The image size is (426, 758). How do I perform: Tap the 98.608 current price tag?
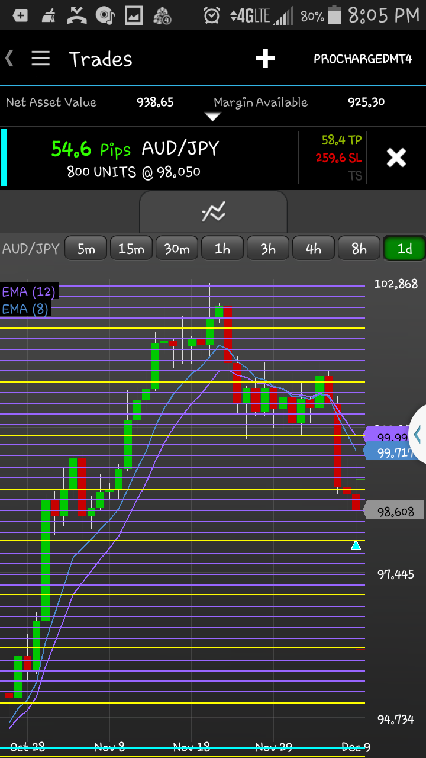click(x=393, y=511)
